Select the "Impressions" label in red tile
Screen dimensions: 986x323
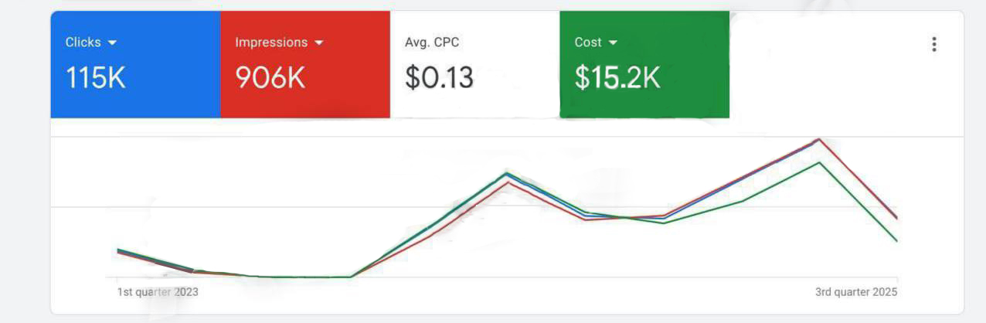click(270, 42)
